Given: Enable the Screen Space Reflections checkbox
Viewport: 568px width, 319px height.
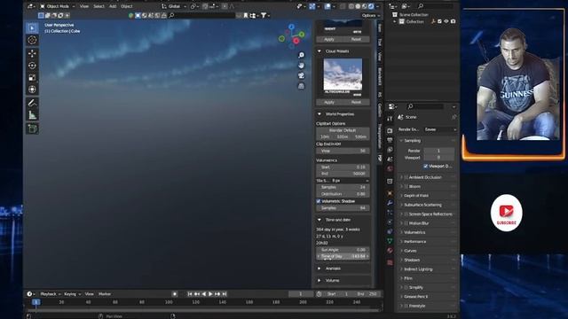Looking at the screenshot, I should tap(406, 214).
